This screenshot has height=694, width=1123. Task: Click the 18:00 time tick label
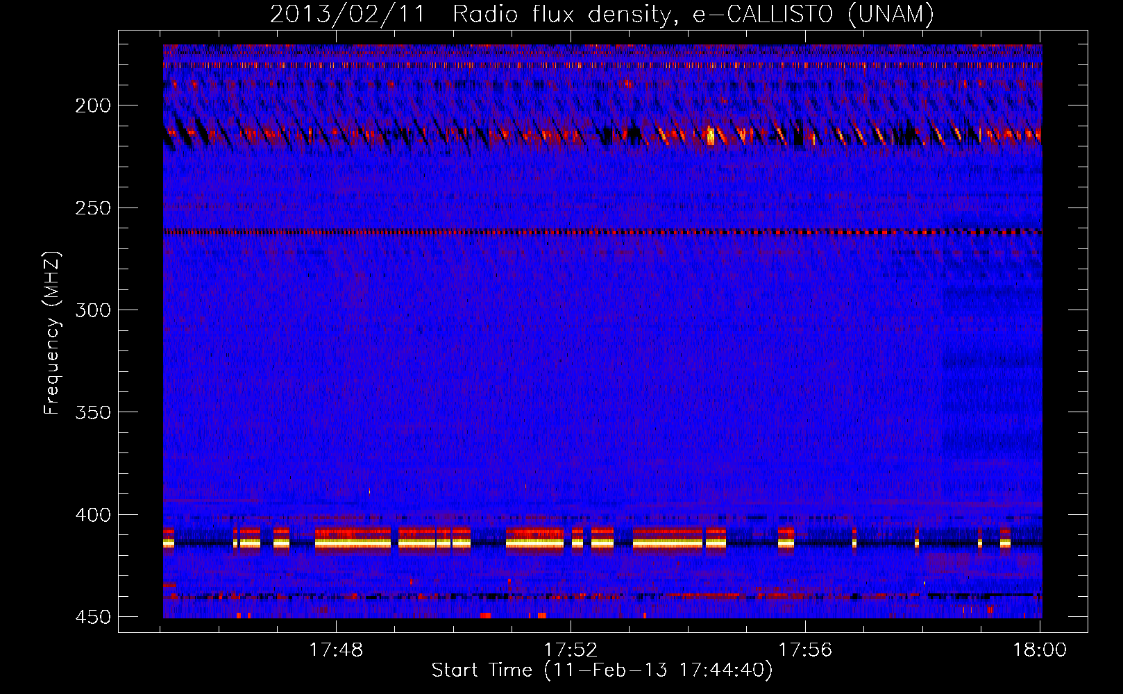(1040, 650)
